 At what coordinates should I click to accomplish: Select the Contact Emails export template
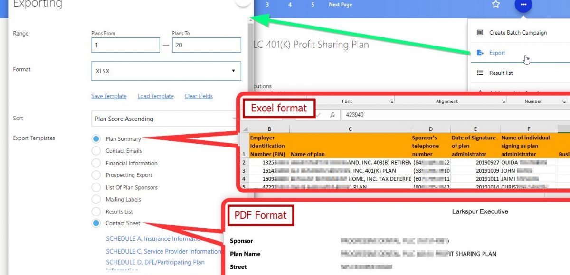click(x=96, y=151)
